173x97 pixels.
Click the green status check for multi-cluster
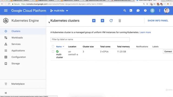[57, 51]
